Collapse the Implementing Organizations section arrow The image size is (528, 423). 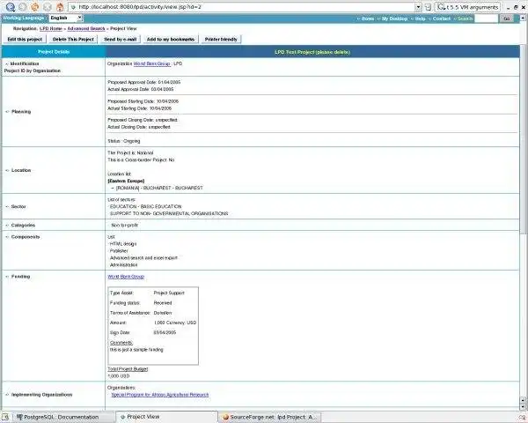point(7,394)
